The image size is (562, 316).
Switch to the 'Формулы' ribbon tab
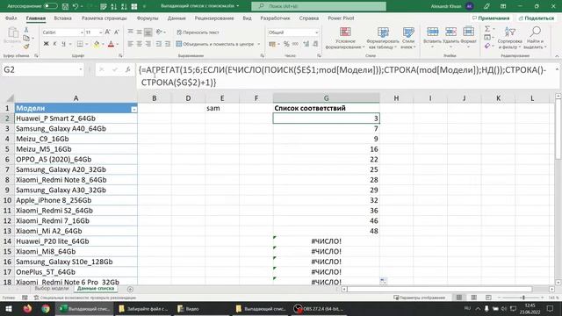pos(148,18)
